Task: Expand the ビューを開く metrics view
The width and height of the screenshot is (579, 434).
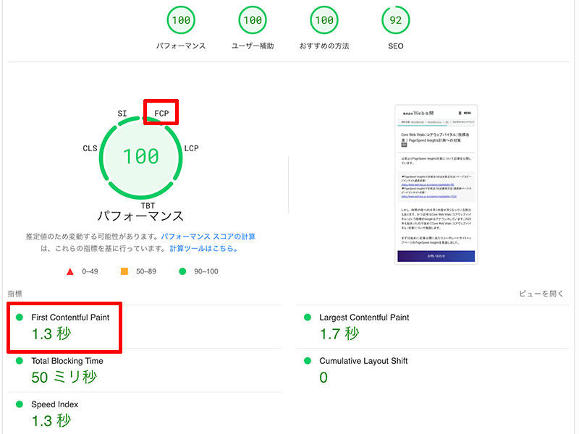Action: pos(541,294)
